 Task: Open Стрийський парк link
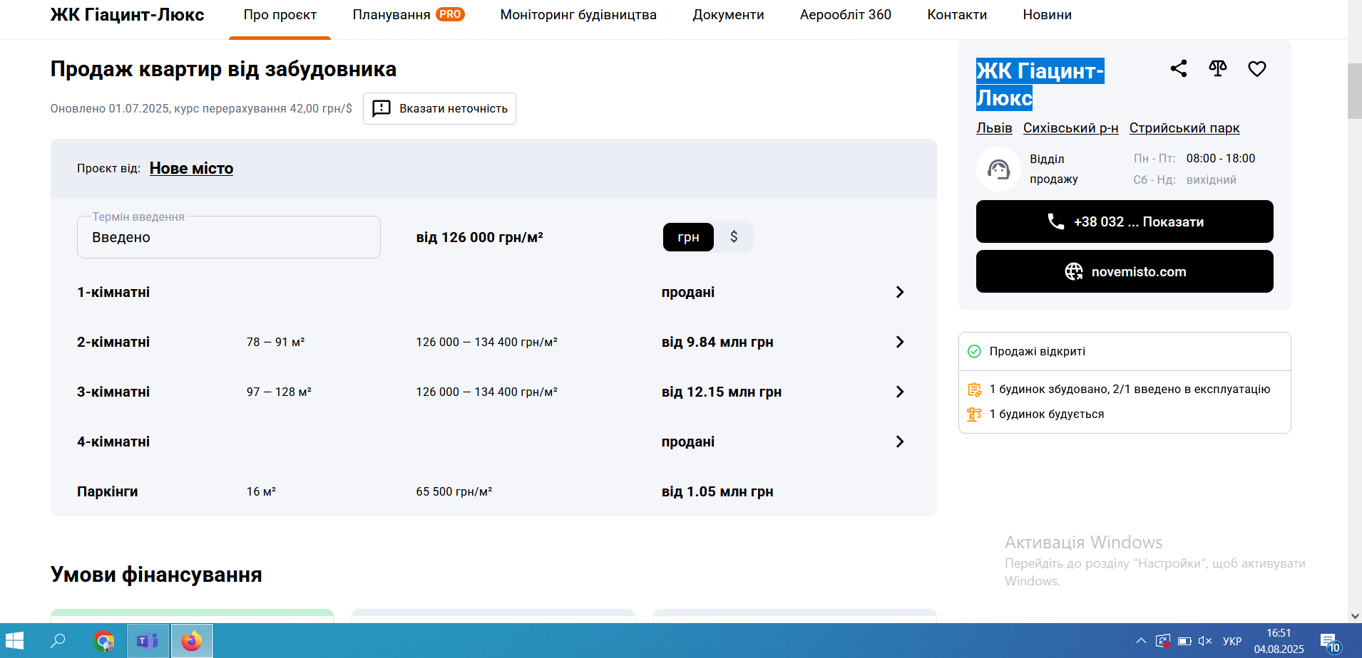pos(1184,128)
